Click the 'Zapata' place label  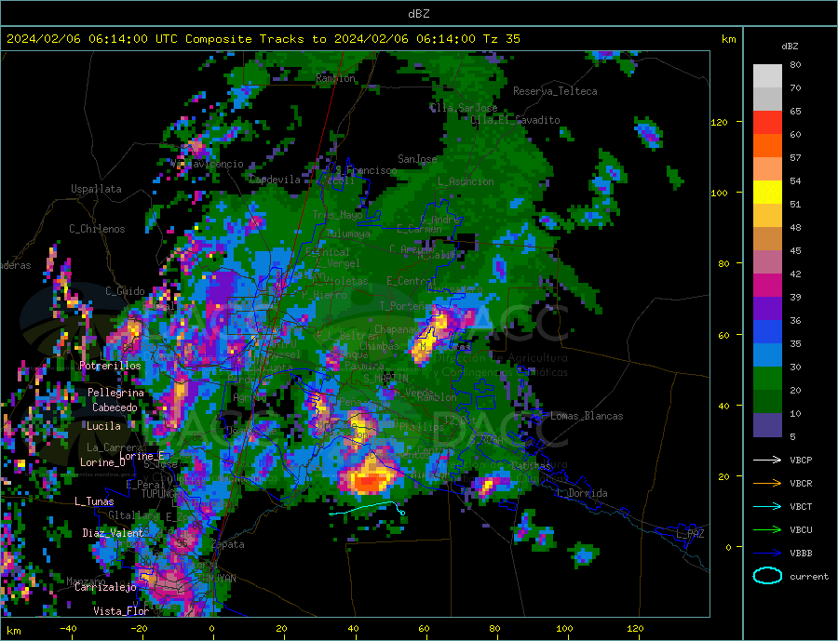point(228,545)
